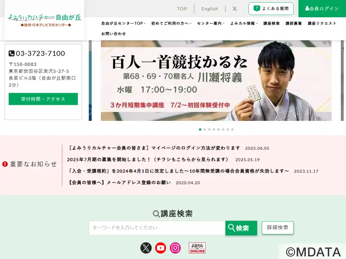Open the 2025年7月期の募集 notice link
Screen dimensions: 346x259
(147, 159)
